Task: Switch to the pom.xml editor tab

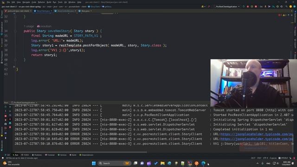Action: [18, 11]
